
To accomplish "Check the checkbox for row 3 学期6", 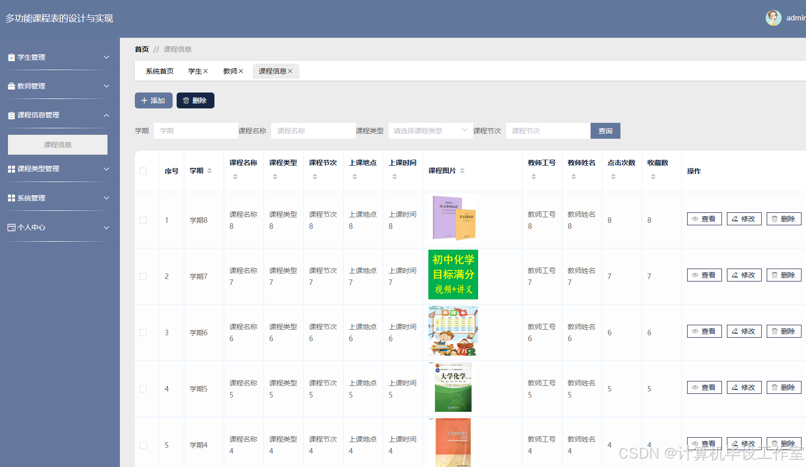I will [144, 332].
